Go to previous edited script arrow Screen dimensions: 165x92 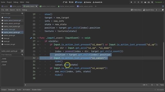pyautogui.click(x=156, y=10)
